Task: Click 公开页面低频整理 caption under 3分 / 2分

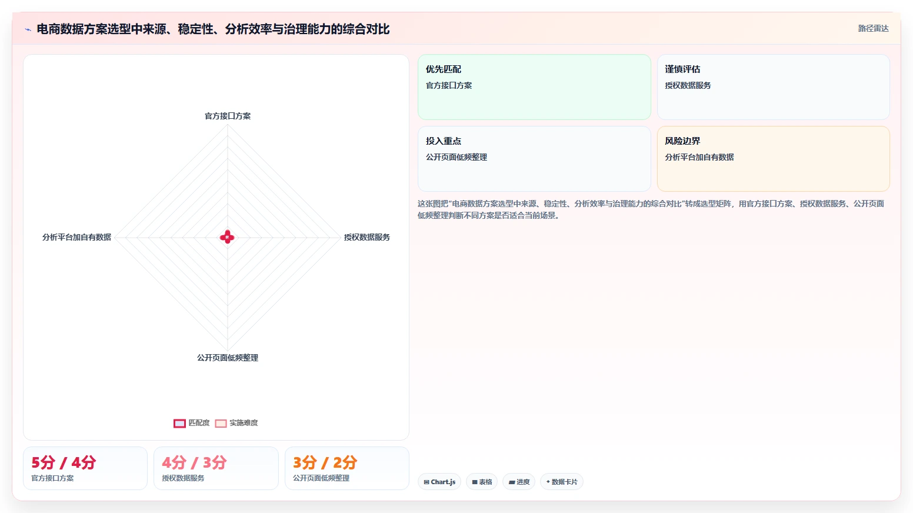Action: click(x=321, y=478)
